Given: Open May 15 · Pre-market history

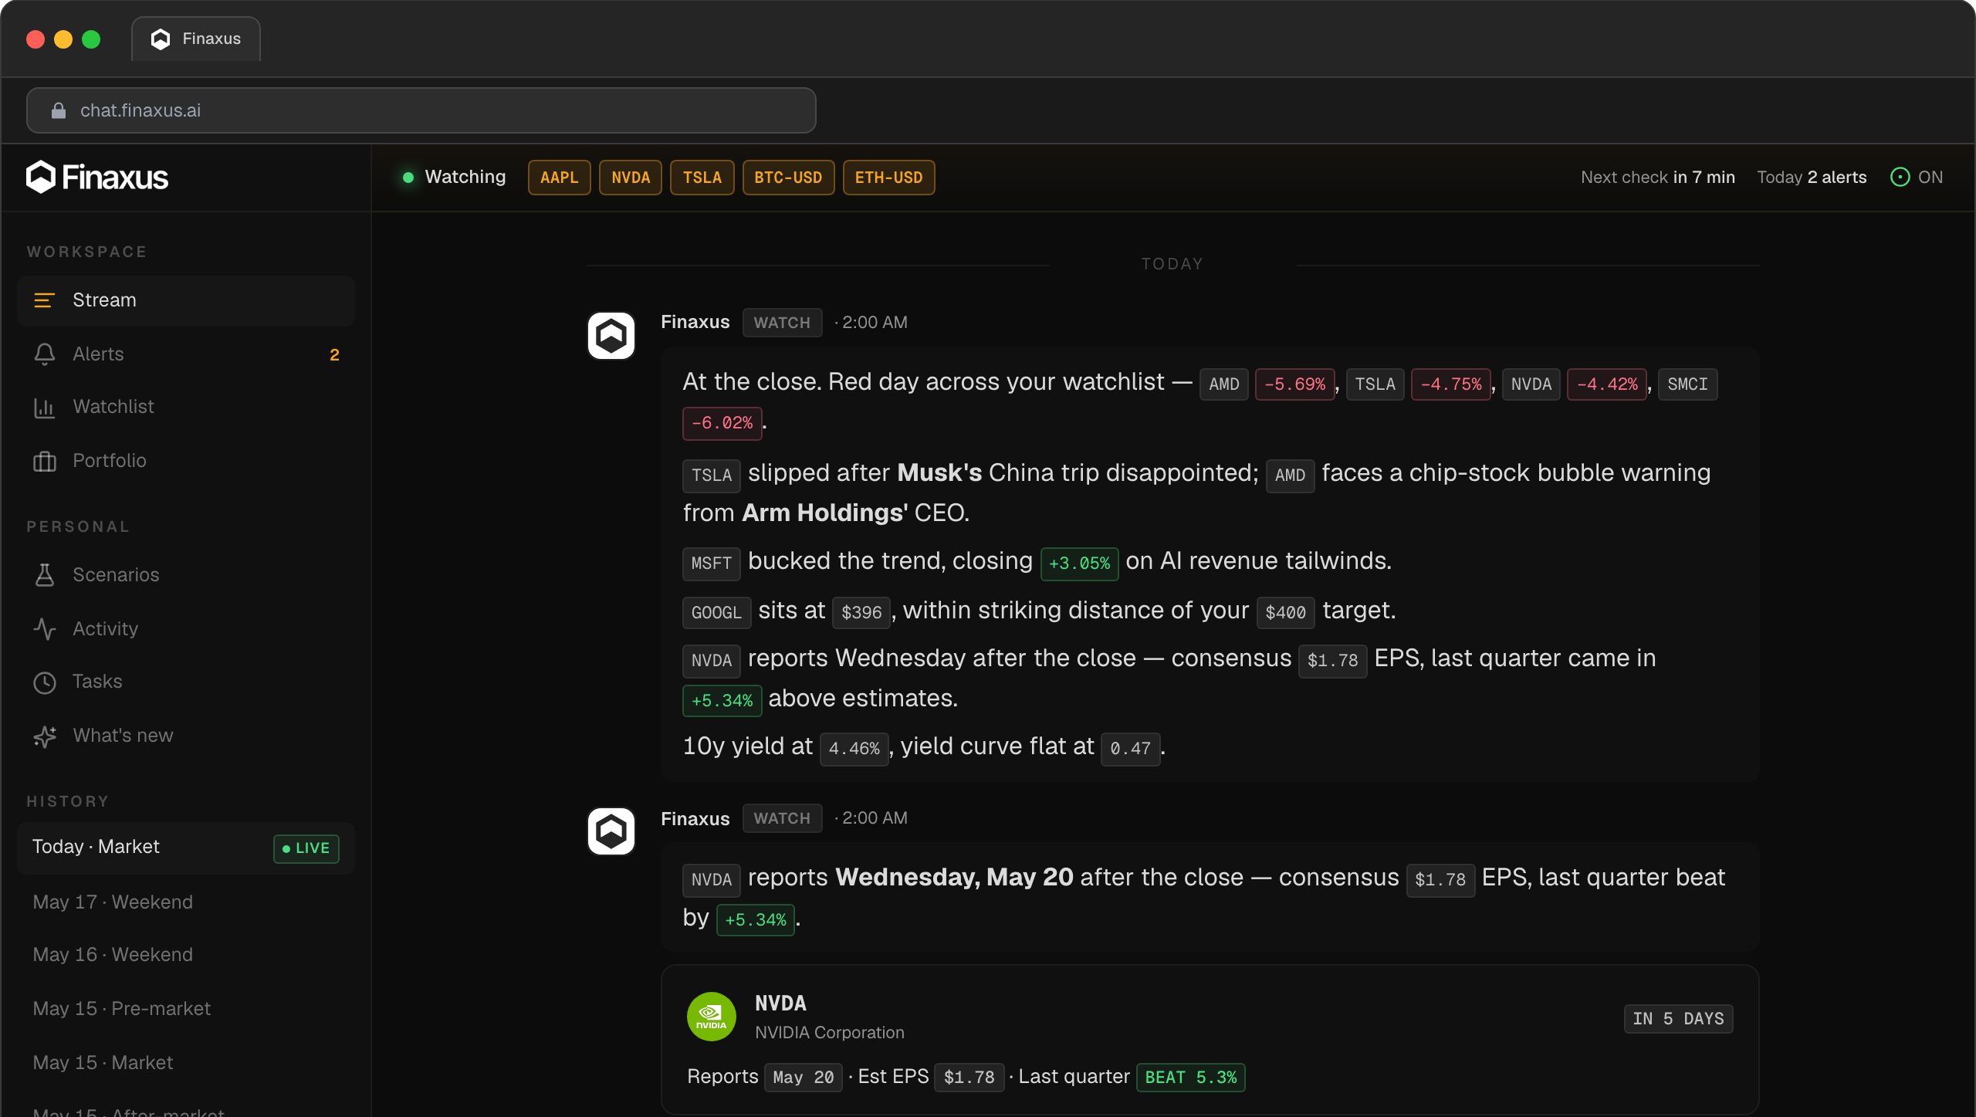Looking at the screenshot, I should (x=185, y=1009).
